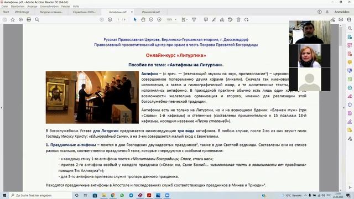Click the Windows taskbar search field
The width and height of the screenshot is (354, 199).
click(40, 195)
